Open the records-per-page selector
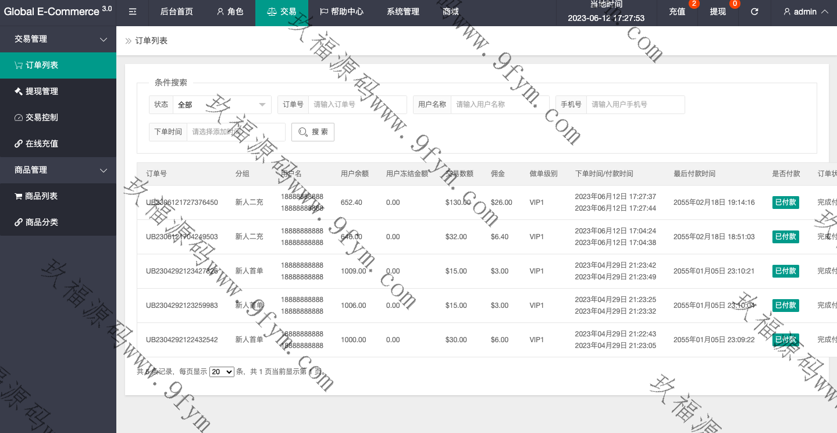837x433 pixels. point(222,372)
